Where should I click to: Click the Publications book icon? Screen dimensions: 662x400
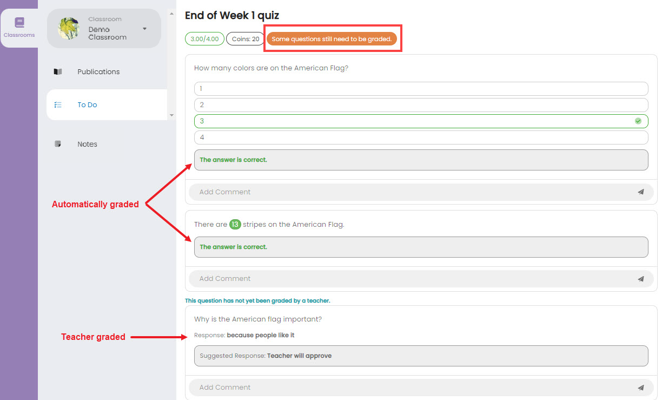click(x=58, y=71)
